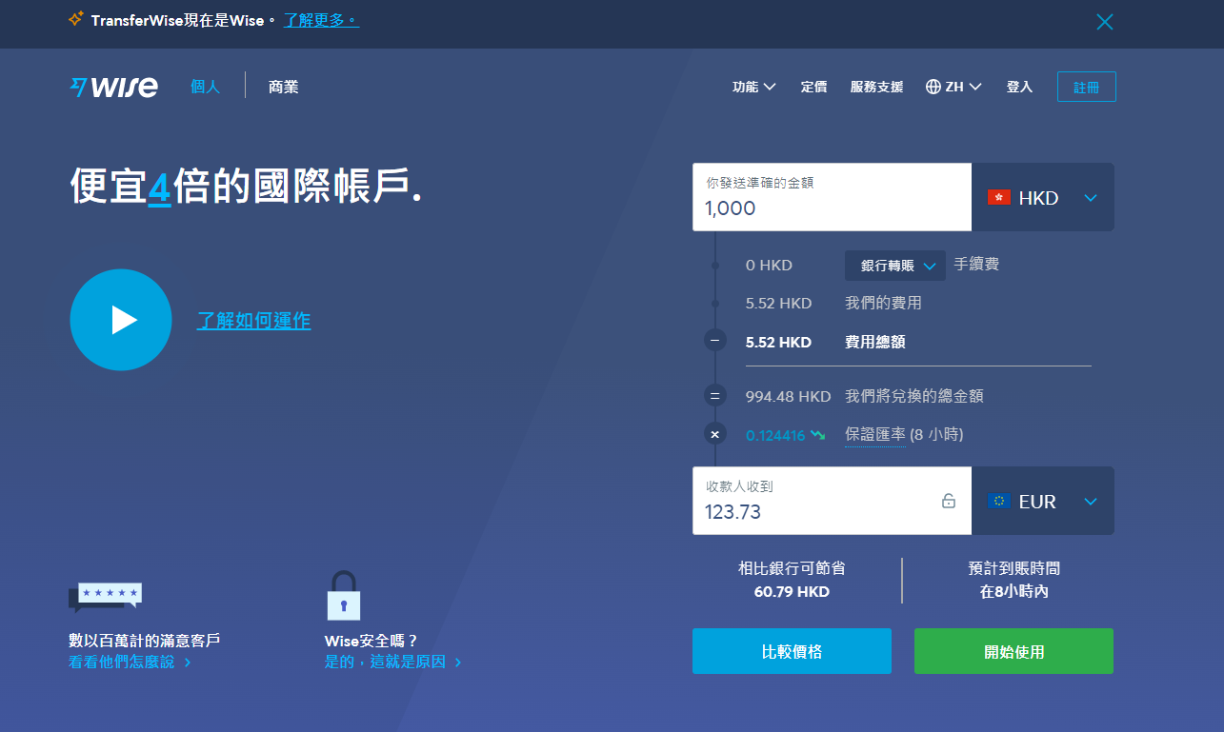The image size is (1224, 732).
Task: Click the 比較價格 compare prices button
Action: point(792,651)
